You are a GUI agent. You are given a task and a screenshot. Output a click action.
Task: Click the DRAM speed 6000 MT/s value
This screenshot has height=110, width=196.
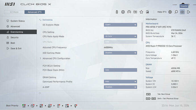click(176, 71)
